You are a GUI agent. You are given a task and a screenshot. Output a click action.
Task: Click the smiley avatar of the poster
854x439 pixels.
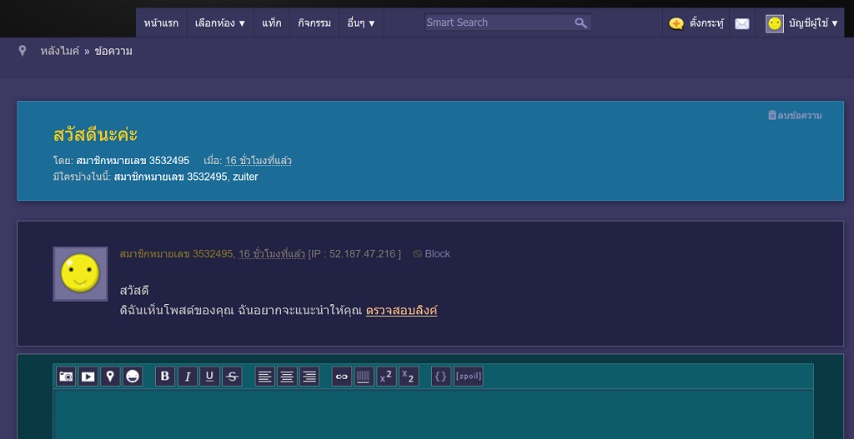pos(80,273)
